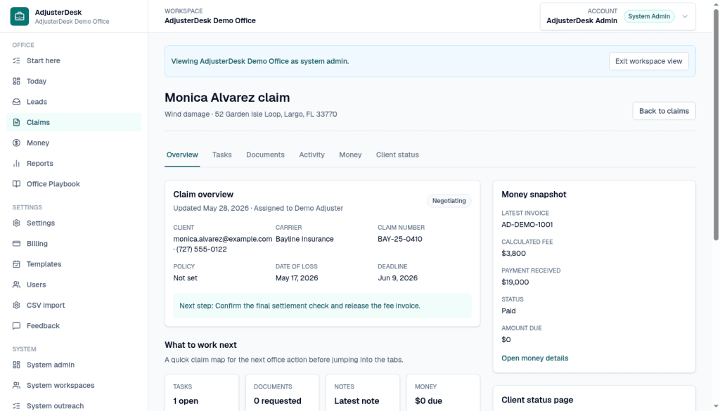Click the date of loss May 17, 2026

297,278
